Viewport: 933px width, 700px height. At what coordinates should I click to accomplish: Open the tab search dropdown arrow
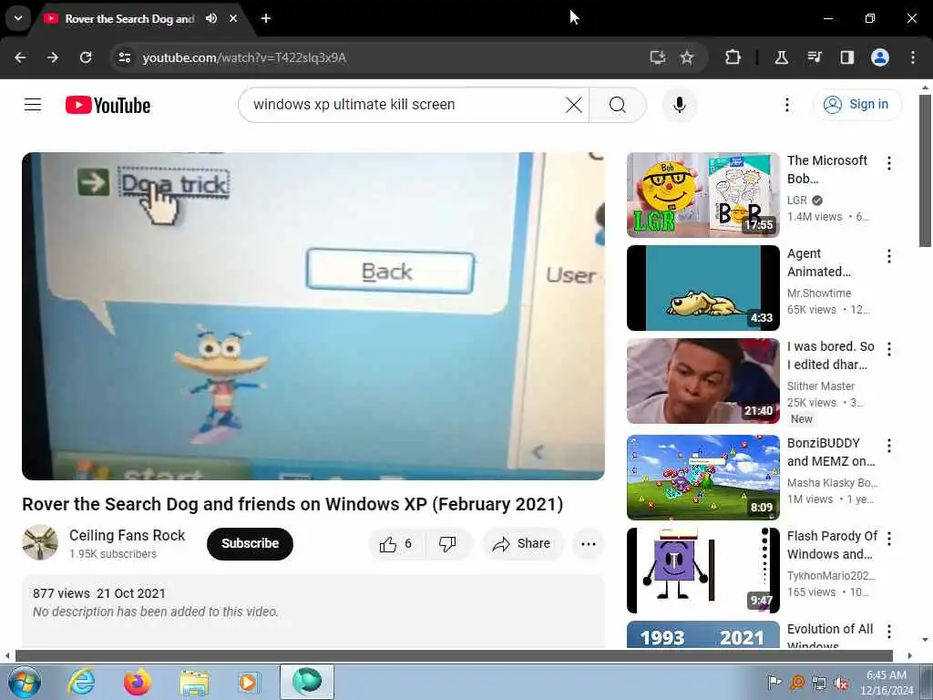(18, 18)
